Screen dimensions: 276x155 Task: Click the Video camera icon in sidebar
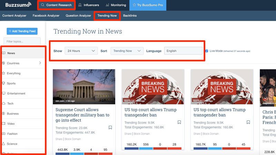click(x=4, y=124)
